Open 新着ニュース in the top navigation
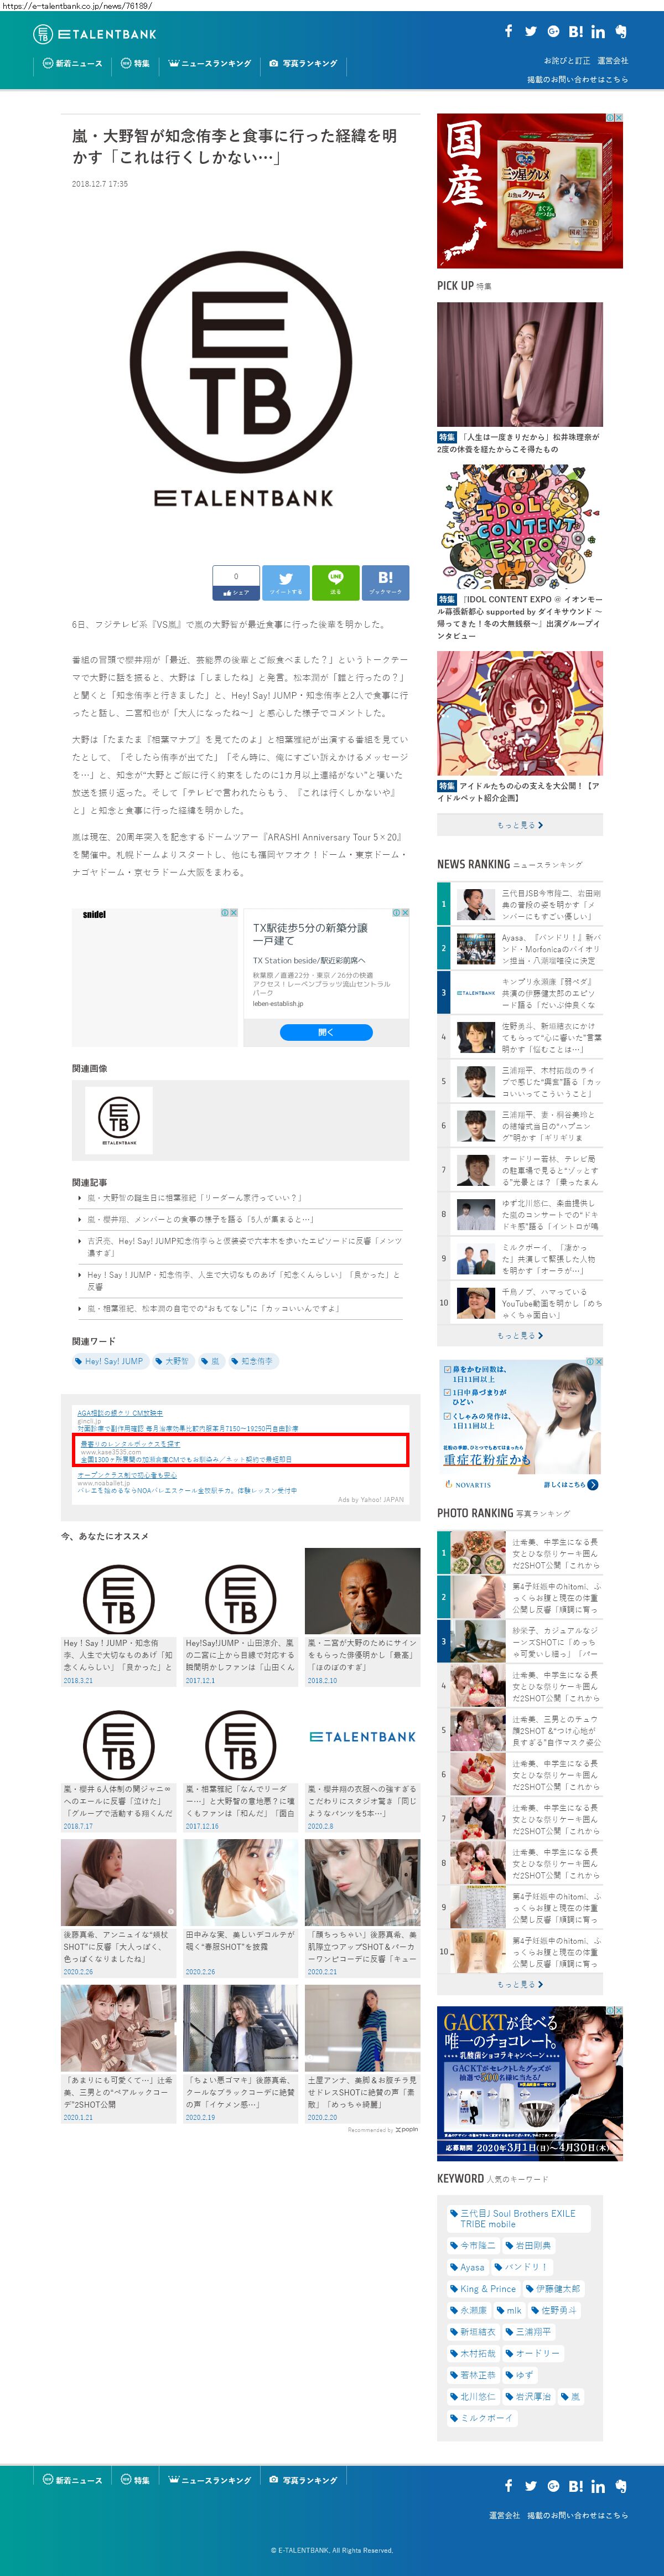 (x=73, y=63)
